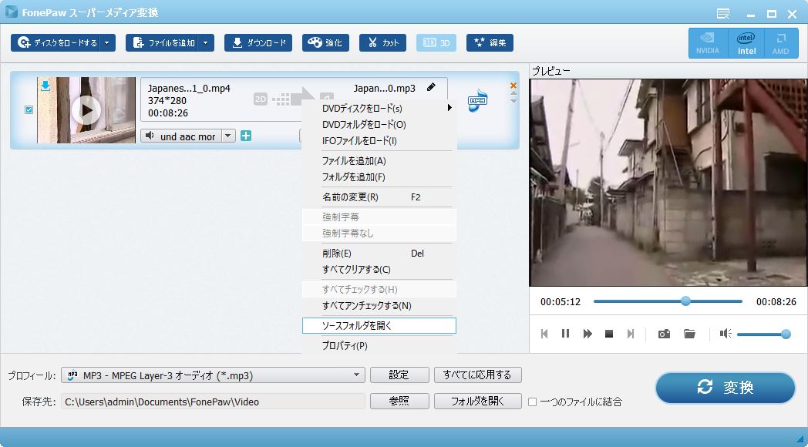This screenshot has height=447, width=808.
Task: Click the blue download arrow icon on the thumbnail
Action: click(45, 86)
